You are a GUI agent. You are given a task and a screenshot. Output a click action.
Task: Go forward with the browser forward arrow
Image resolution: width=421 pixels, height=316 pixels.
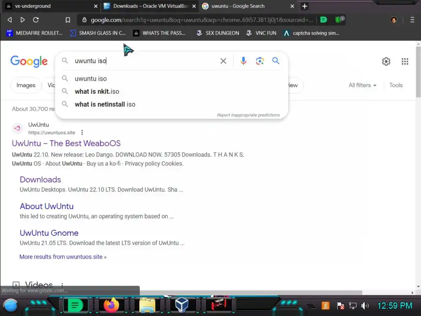tap(23, 20)
